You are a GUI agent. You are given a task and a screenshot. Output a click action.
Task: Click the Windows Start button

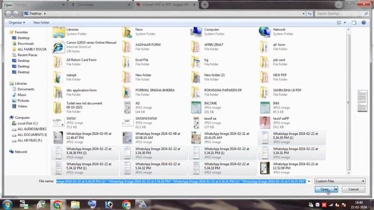click(8, 205)
